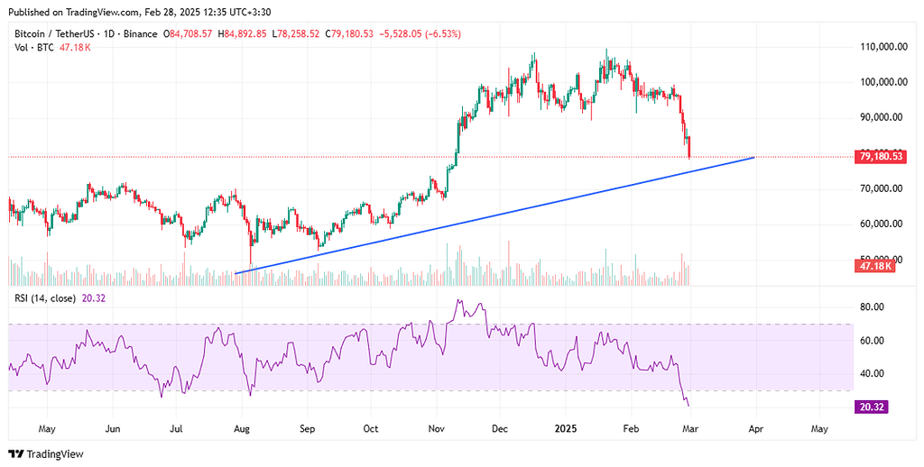The image size is (924, 467).
Task: Click the red 47.18K volume axis label
Action: click(x=872, y=266)
